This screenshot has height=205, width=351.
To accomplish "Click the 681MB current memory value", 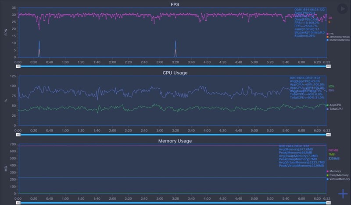I will pyautogui.click(x=333, y=150).
